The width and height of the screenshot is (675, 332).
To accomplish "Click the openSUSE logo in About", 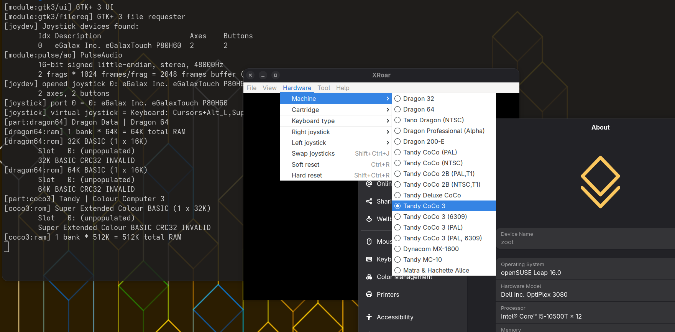I will pos(600,182).
